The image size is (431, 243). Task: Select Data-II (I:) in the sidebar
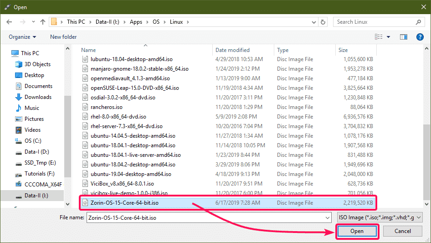coord(36,196)
